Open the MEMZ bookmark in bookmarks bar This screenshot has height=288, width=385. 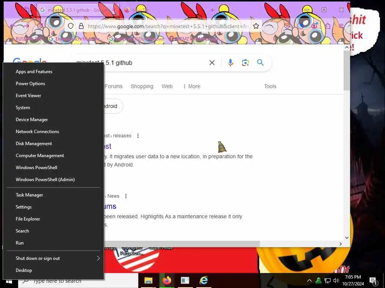(x=196, y=39)
